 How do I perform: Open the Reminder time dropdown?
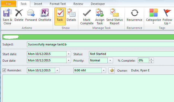[x=104, y=70]
